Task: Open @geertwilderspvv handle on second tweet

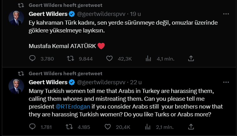Action: (100, 82)
